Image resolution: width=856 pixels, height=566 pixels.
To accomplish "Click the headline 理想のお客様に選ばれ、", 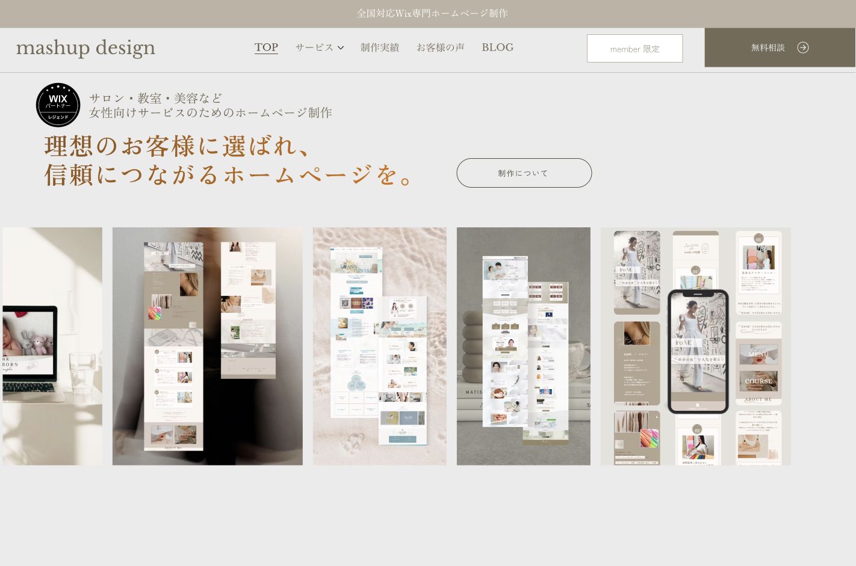I will tap(178, 146).
